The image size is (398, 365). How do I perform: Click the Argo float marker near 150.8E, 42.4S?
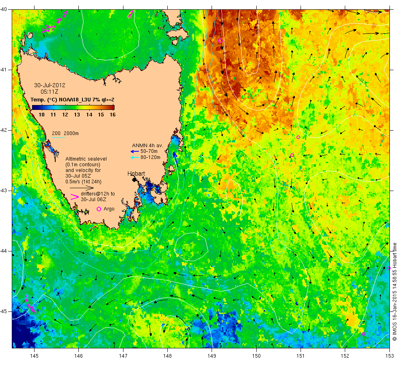tap(292, 155)
